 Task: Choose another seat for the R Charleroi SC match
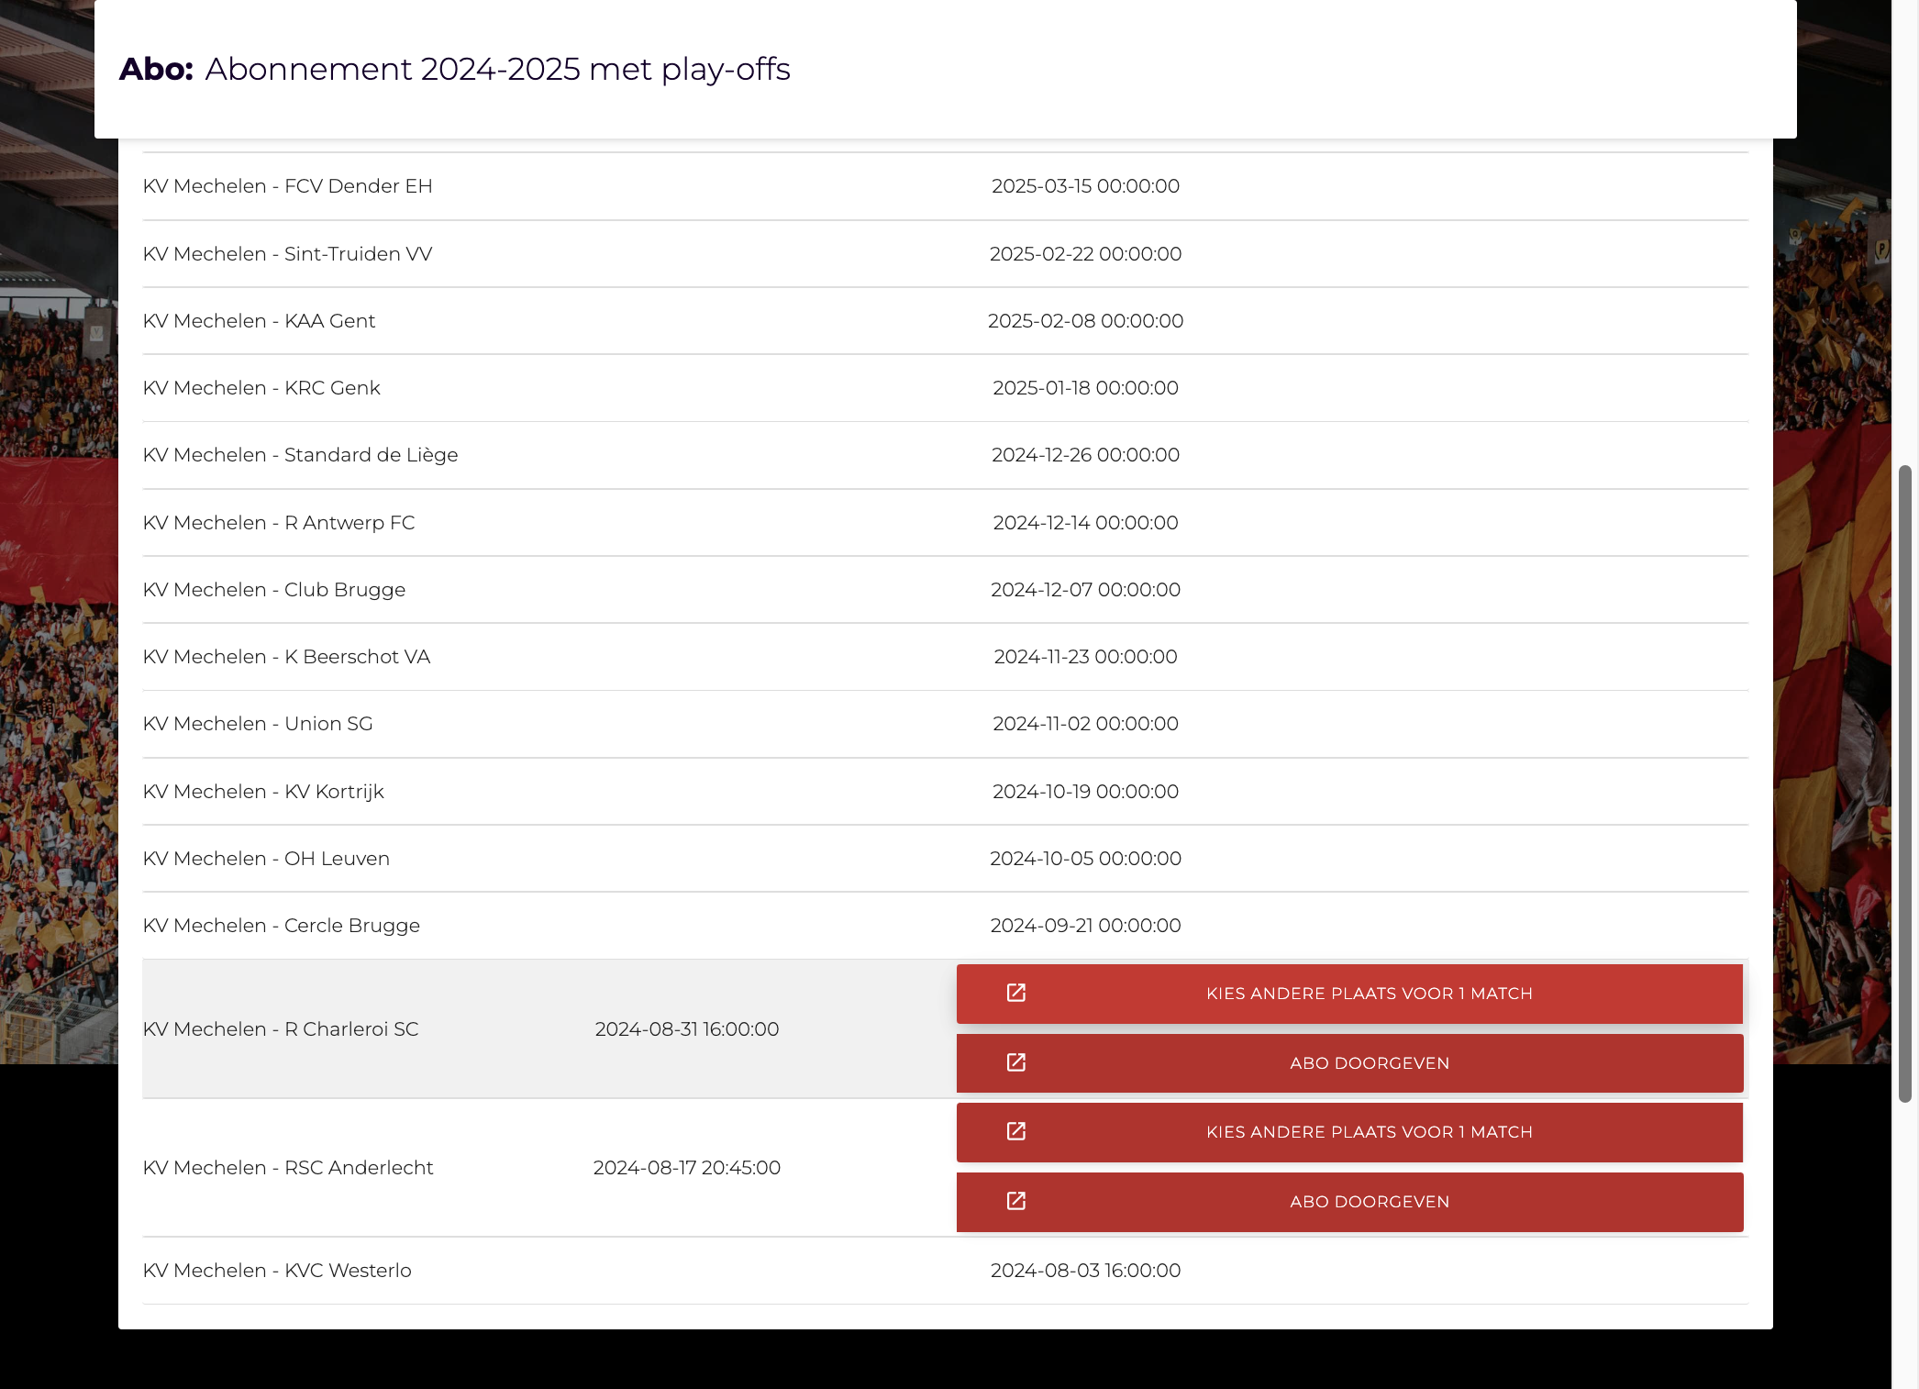coord(1349,994)
